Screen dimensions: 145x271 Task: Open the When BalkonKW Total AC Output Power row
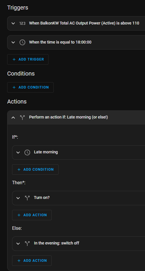76,23
